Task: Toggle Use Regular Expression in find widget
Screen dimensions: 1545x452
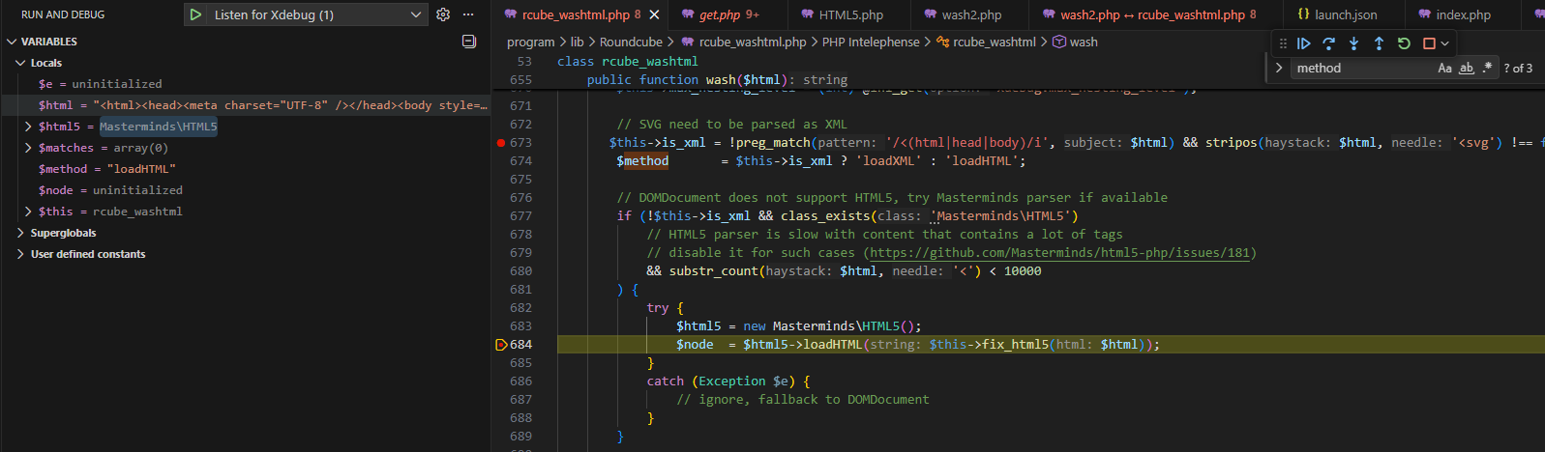Action: (x=1487, y=68)
